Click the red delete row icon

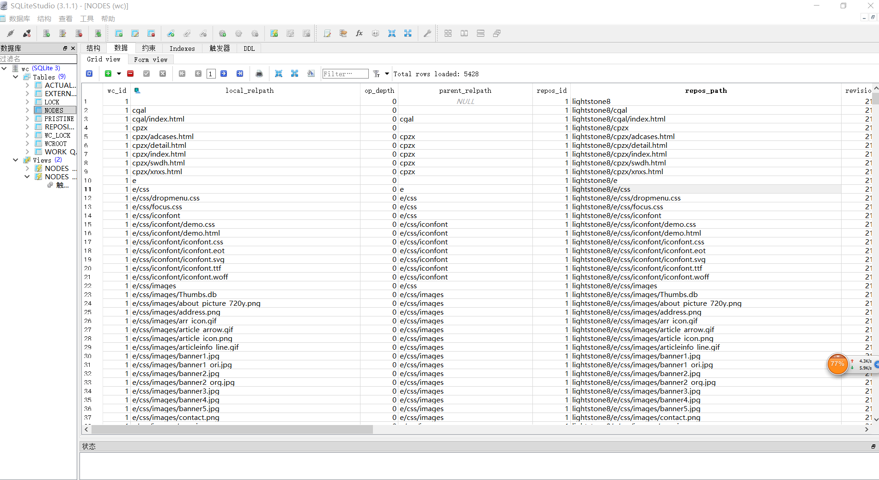coord(130,74)
